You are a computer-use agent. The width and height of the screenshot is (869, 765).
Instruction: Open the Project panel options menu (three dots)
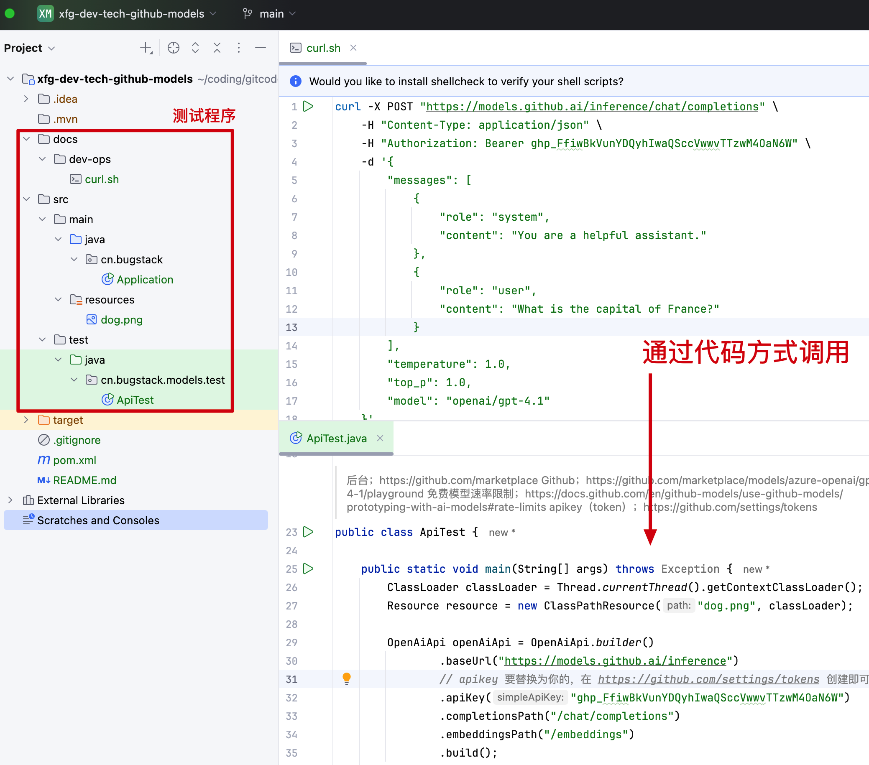(238, 48)
